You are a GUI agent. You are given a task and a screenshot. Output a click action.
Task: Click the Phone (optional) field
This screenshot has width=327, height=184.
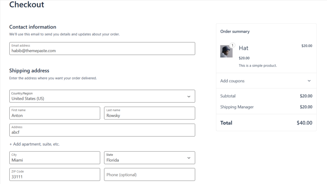pyautogui.click(x=149, y=175)
